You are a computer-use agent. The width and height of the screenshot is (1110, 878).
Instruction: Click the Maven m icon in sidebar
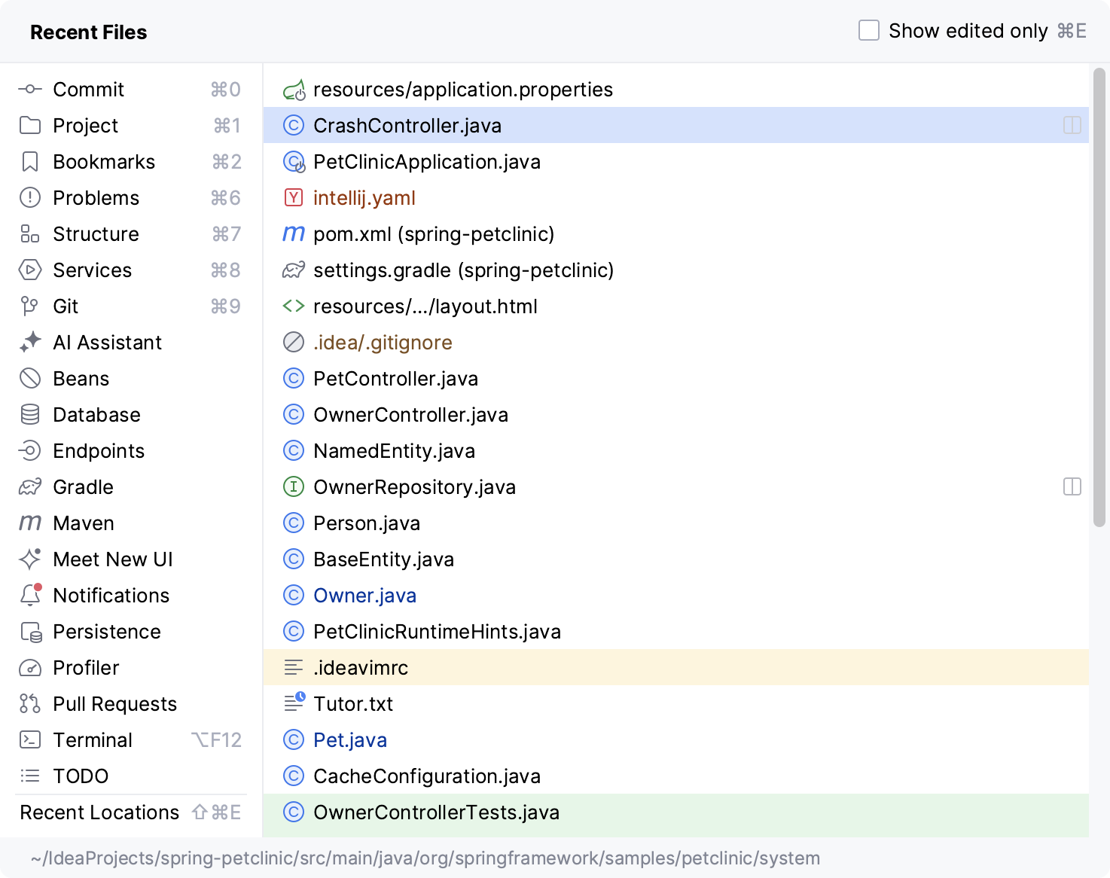(29, 523)
